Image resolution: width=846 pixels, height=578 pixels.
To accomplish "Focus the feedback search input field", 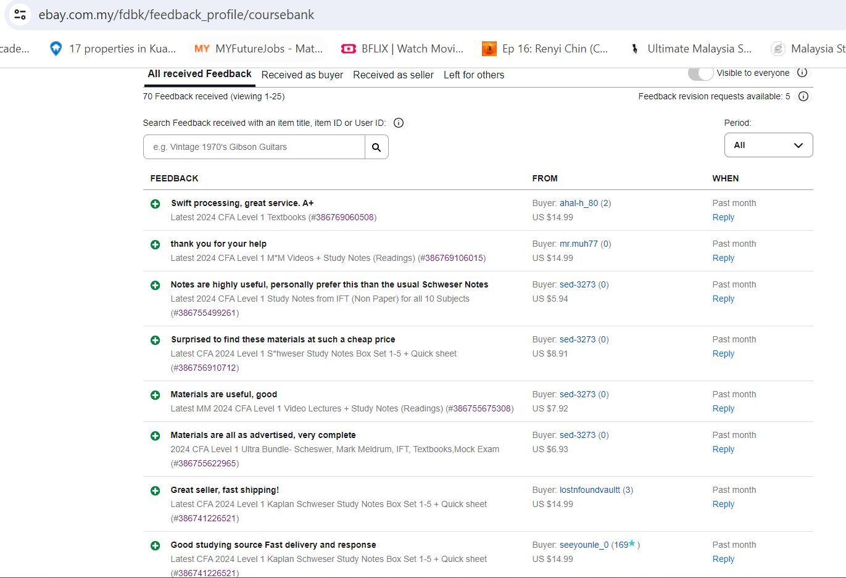I will coord(254,147).
